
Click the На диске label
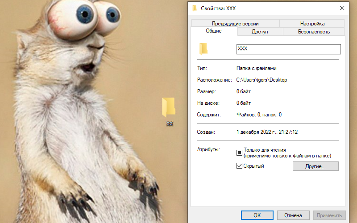click(208, 103)
